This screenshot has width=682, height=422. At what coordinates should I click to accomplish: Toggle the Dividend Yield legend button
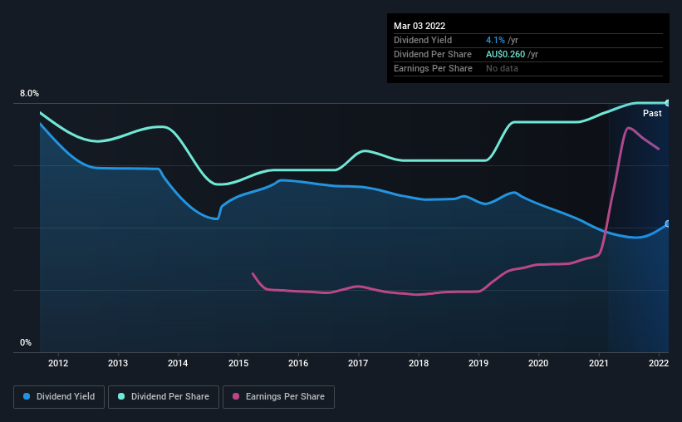click(59, 397)
